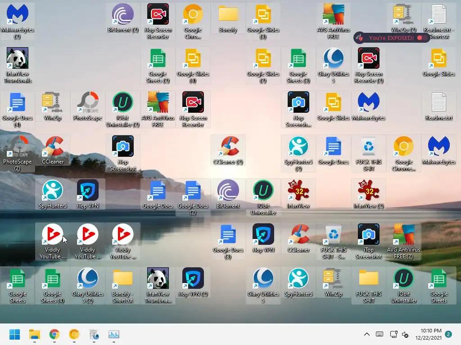The width and height of the screenshot is (461, 345).
Task: Open the touch keyboard tray icon
Action: pos(380,334)
